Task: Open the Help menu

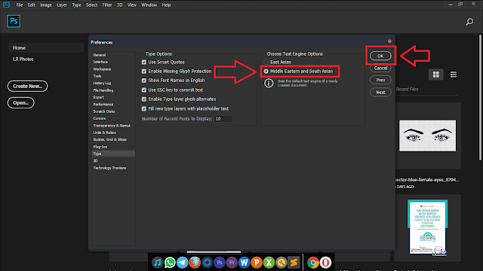Action: click(x=166, y=5)
